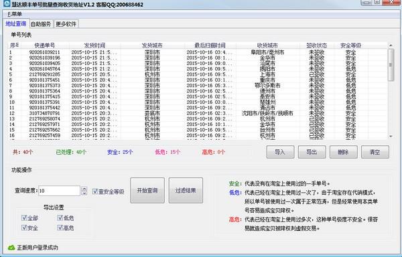
Task: Sort by 安全等级 column header
Action: (x=350, y=46)
